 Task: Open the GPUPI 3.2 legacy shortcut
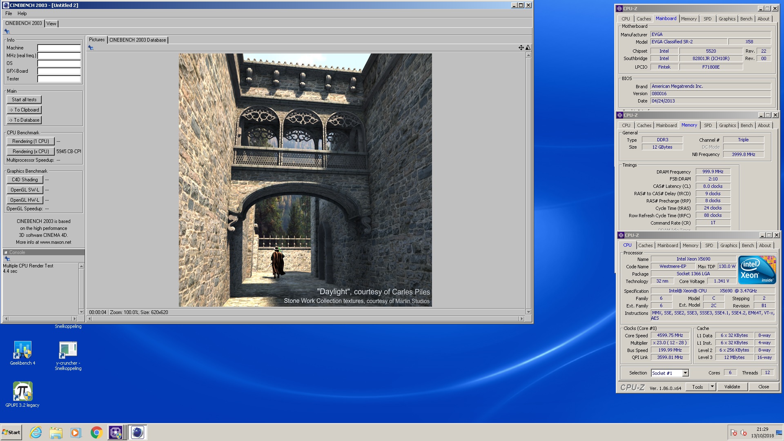pyautogui.click(x=22, y=394)
